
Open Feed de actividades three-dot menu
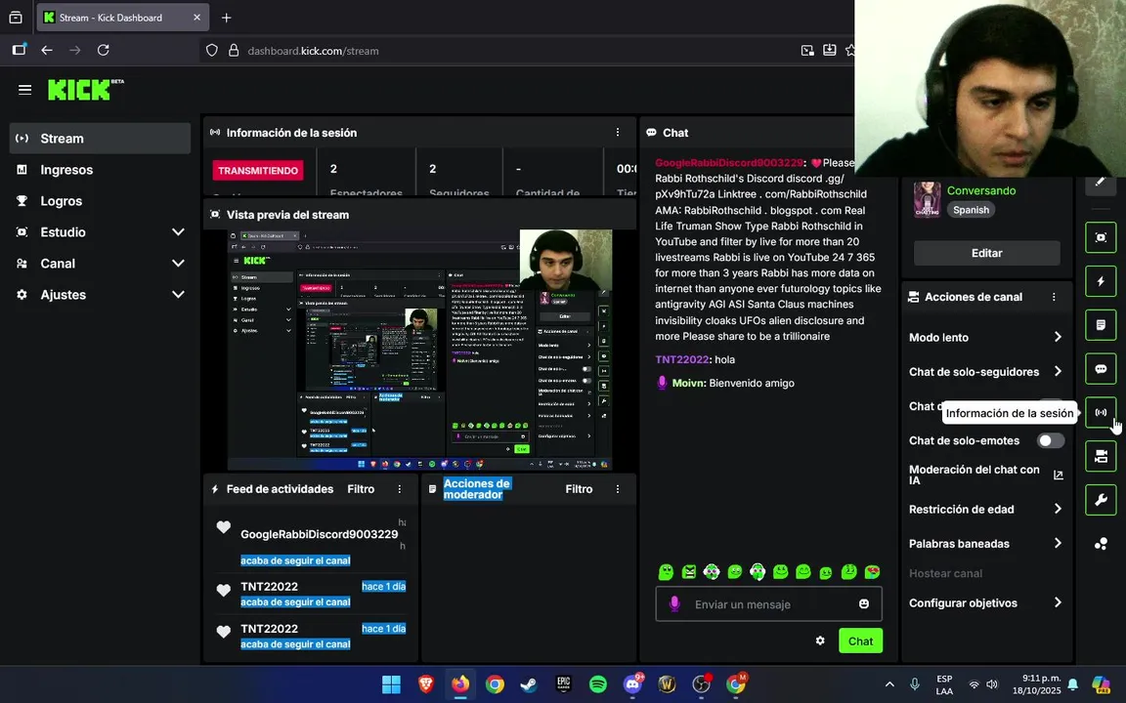[x=400, y=488]
